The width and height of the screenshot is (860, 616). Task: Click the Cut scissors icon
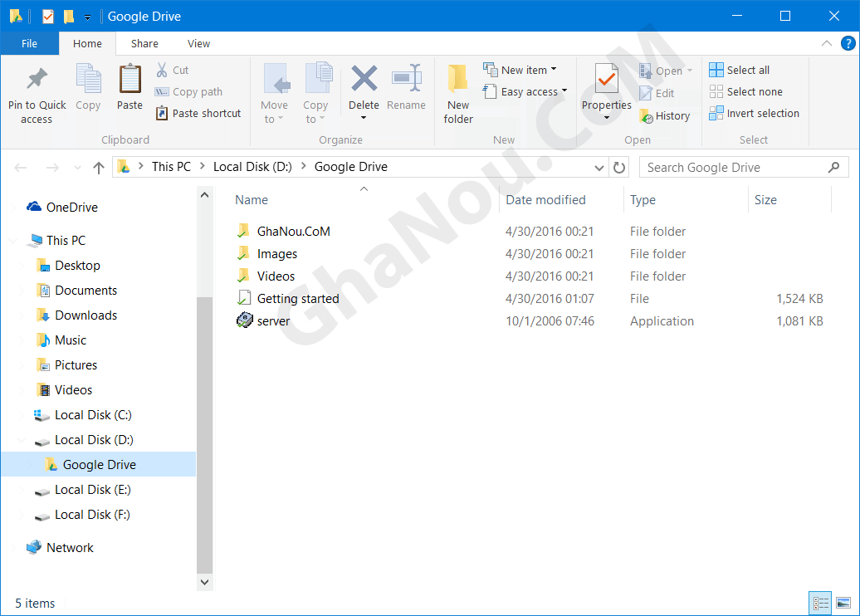(x=162, y=70)
